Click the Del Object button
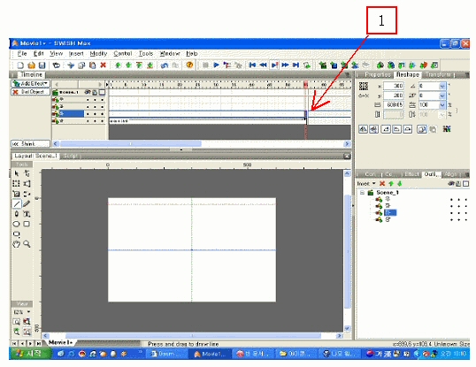 click(x=30, y=92)
